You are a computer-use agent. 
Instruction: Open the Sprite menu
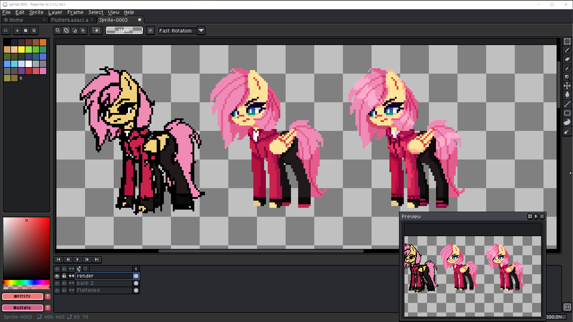[x=36, y=12]
